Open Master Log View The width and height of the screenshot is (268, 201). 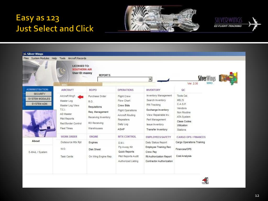pyautogui.click(x=70, y=105)
